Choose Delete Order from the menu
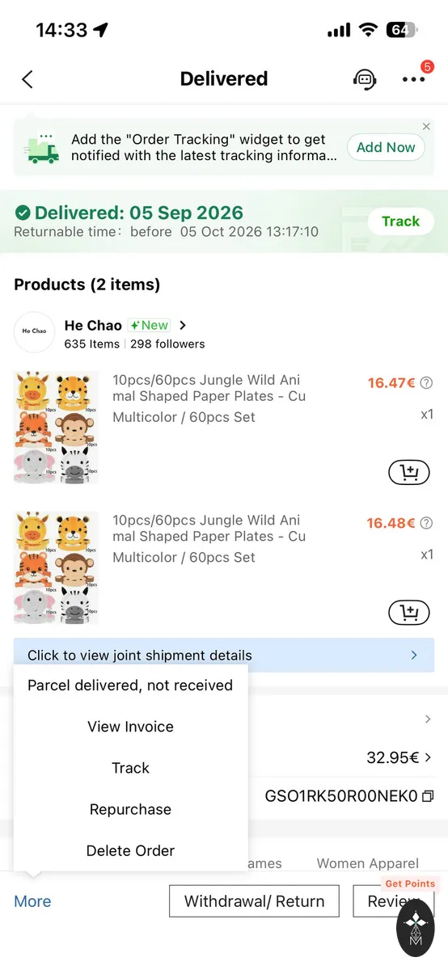Screen dimensions: 448x970 pyautogui.click(x=130, y=850)
